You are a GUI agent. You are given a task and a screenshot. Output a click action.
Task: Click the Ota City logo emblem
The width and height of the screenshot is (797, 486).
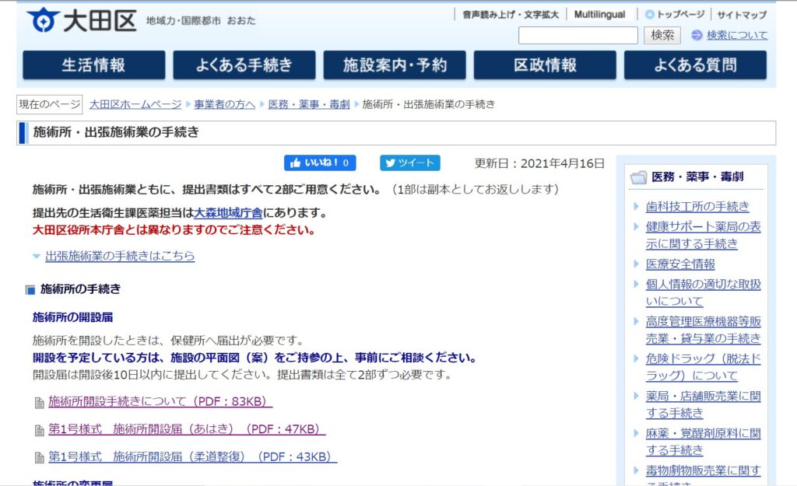42,19
